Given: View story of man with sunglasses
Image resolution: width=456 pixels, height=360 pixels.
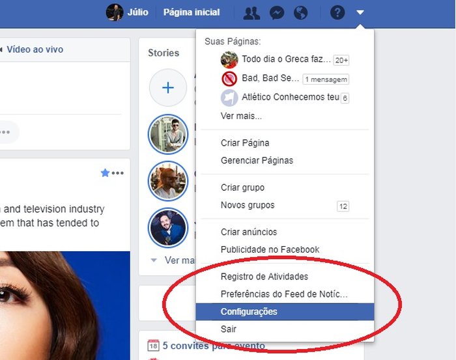Looking at the screenshot, I should [x=168, y=134].
